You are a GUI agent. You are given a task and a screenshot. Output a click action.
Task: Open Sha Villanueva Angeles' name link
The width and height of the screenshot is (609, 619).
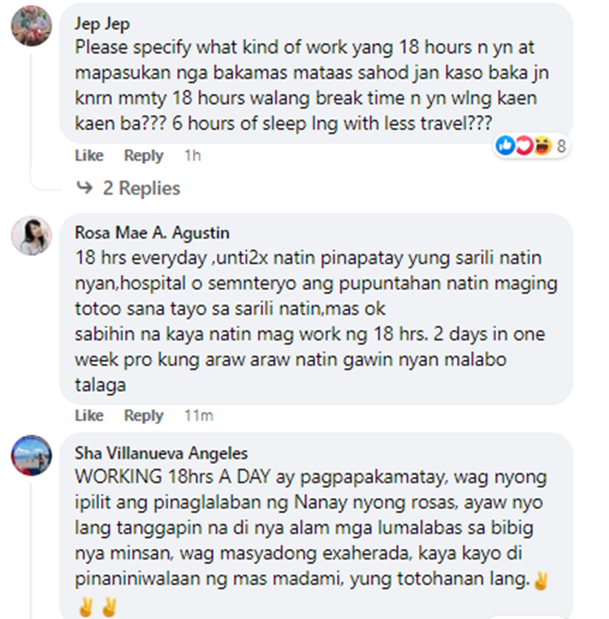161,453
